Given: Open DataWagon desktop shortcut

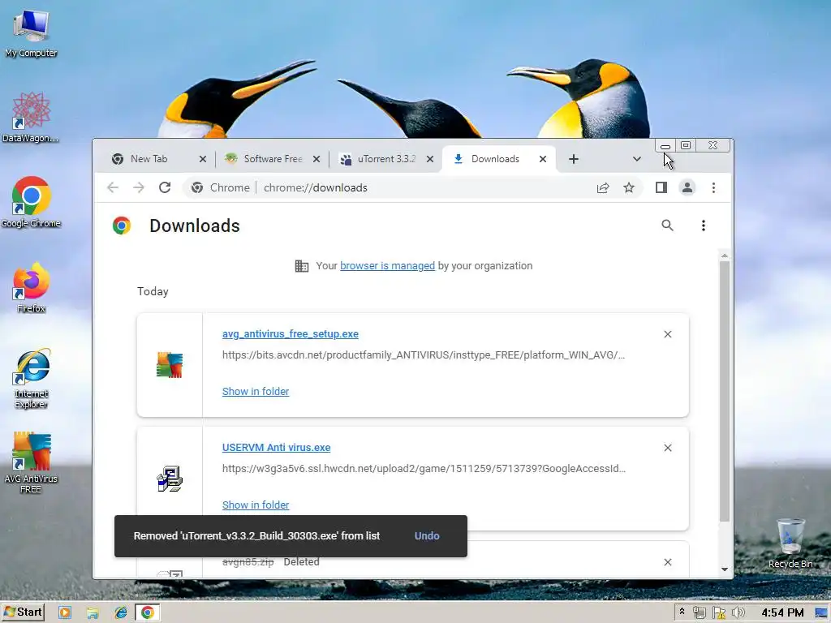Looking at the screenshot, I should pos(31,118).
